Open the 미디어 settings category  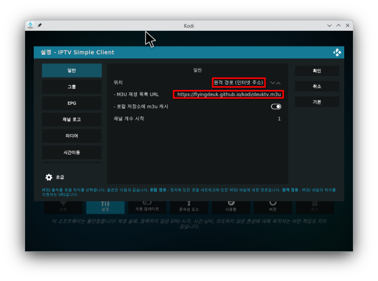coord(72,136)
